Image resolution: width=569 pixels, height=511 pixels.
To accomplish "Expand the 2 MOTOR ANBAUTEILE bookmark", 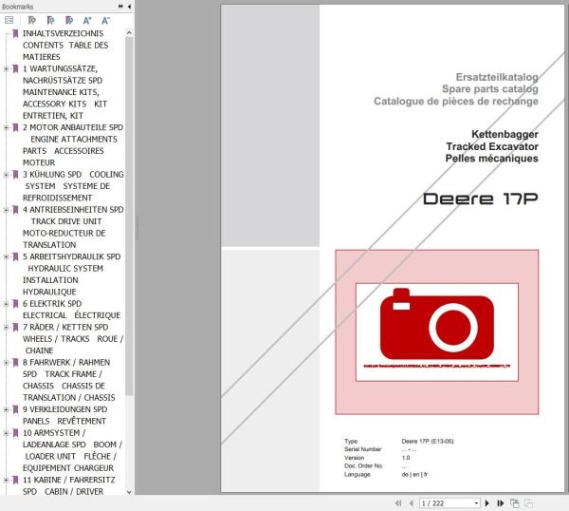I will [6, 127].
